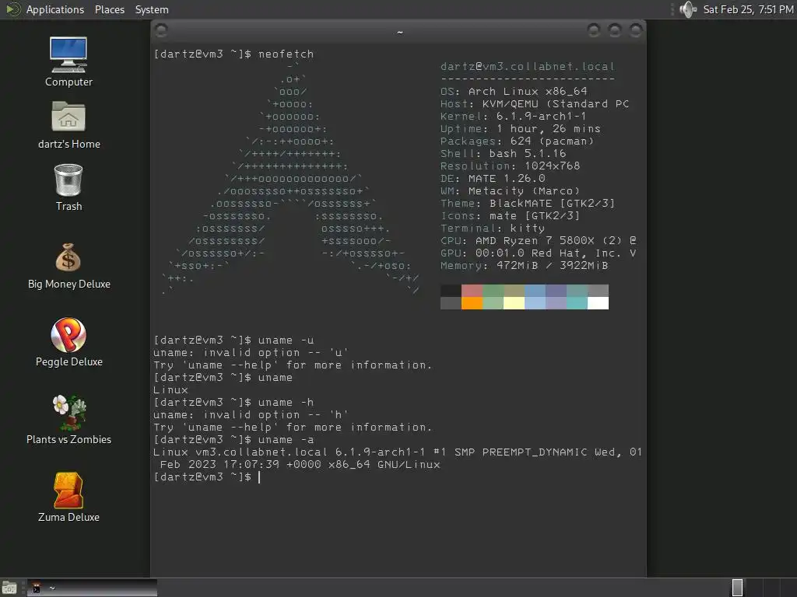The width and height of the screenshot is (797, 597).
Task: Click the 'Host: KVM/QEMU' line
Action: (x=535, y=103)
